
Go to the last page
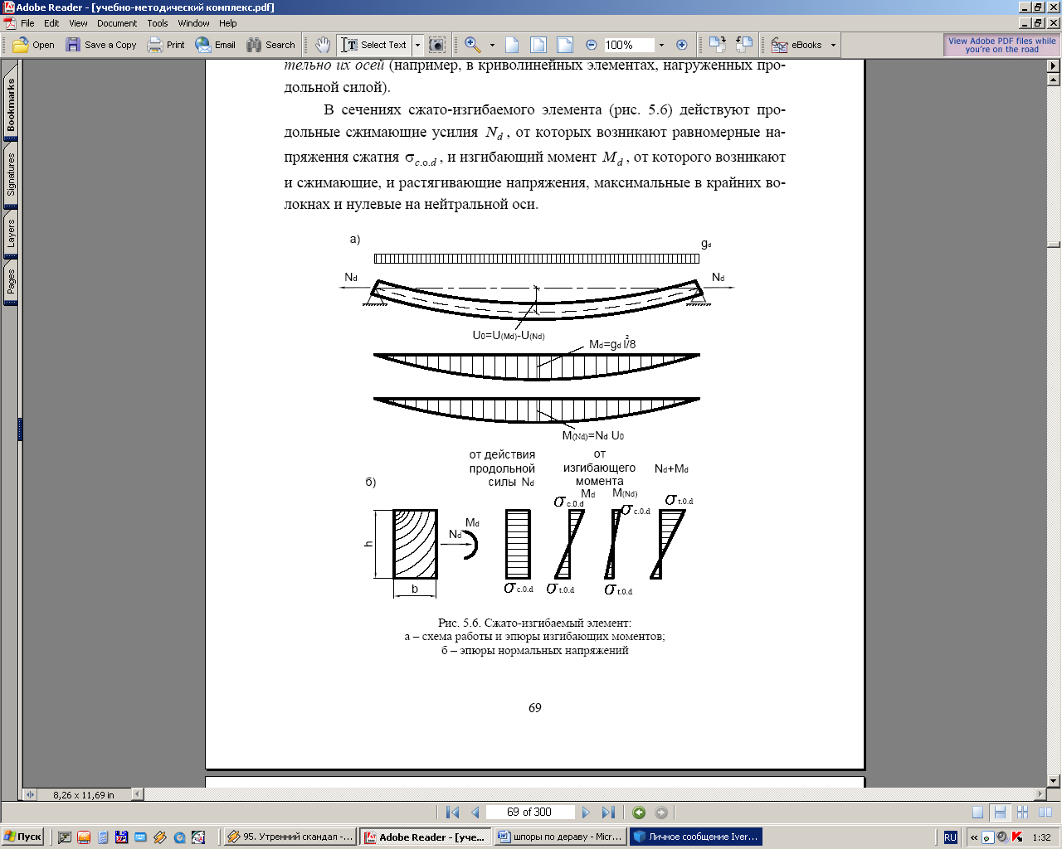coord(608,813)
